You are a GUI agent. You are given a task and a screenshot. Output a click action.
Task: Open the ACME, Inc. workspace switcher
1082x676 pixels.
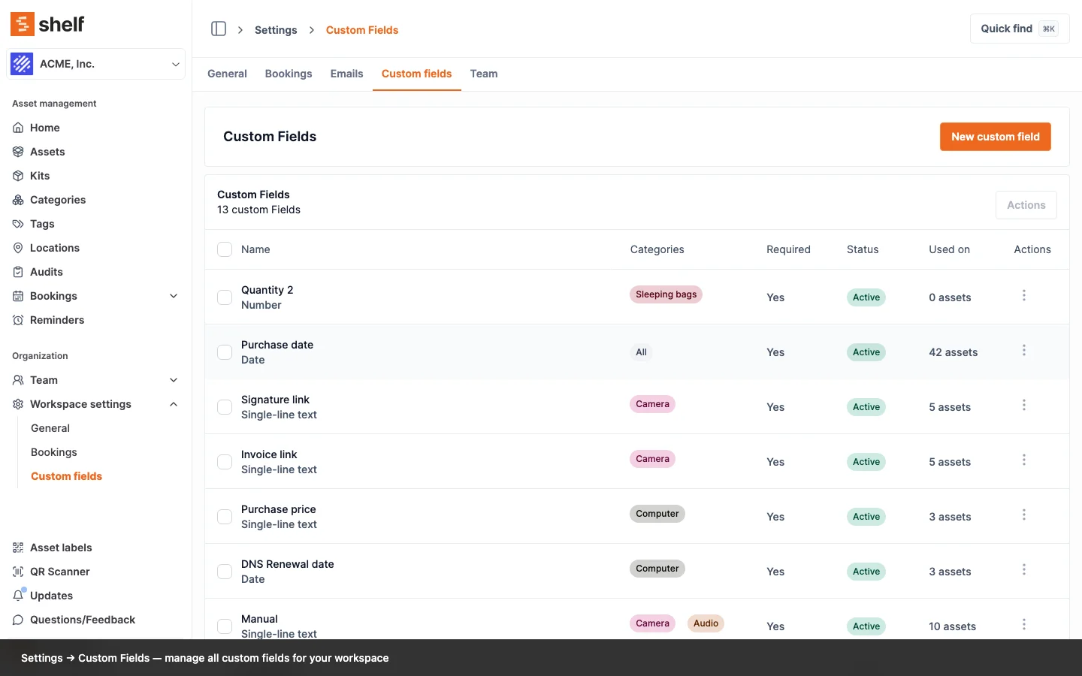pyautogui.click(x=96, y=64)
